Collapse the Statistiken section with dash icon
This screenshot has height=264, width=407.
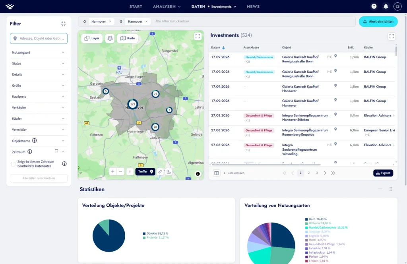[x=380, y=189]
